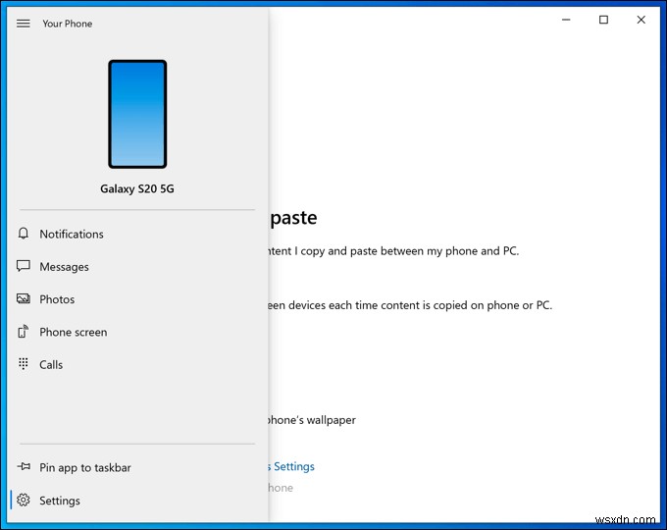667x530 pixels.
Task: Click the Your Phone app title
Action: point(68,24)
